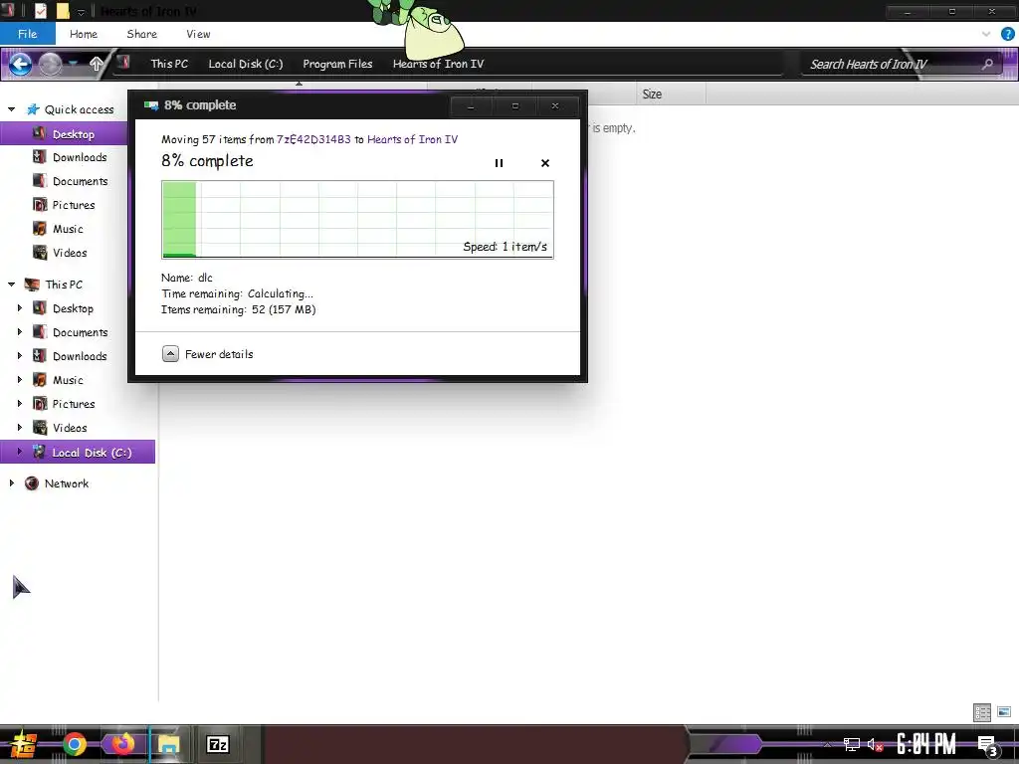
Task: Navigate to Local Disk (C:) breadcrumb
Action: [x=246, y=64]
